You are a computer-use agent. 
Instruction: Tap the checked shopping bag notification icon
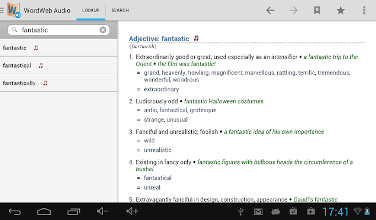pos(293,211)
